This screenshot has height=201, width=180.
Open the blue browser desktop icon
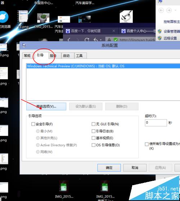[x=4, y=17]
